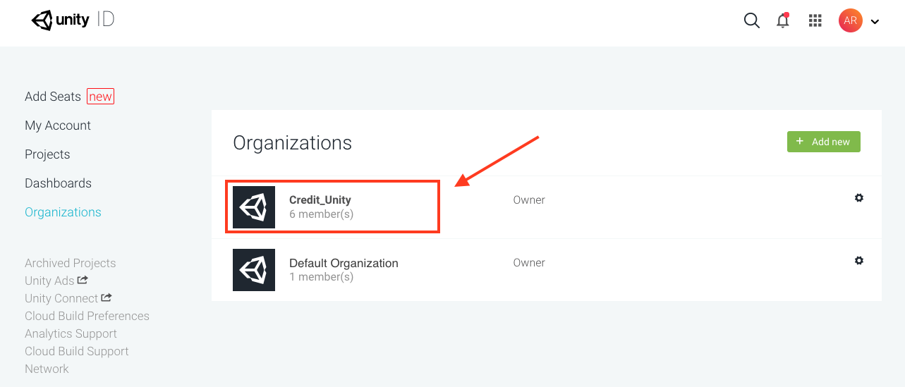Select My Account in sidebar
This screenshot has height=387, width=905.
coord(58,125)
